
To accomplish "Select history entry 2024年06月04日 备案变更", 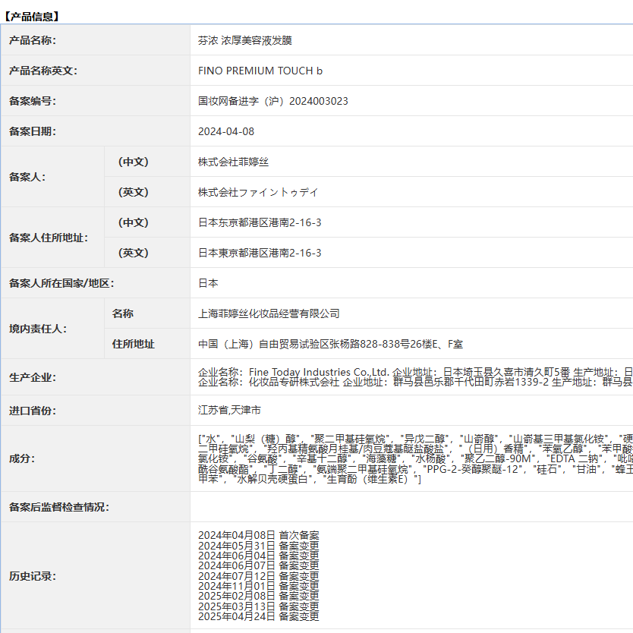I will tap(259, 556).
